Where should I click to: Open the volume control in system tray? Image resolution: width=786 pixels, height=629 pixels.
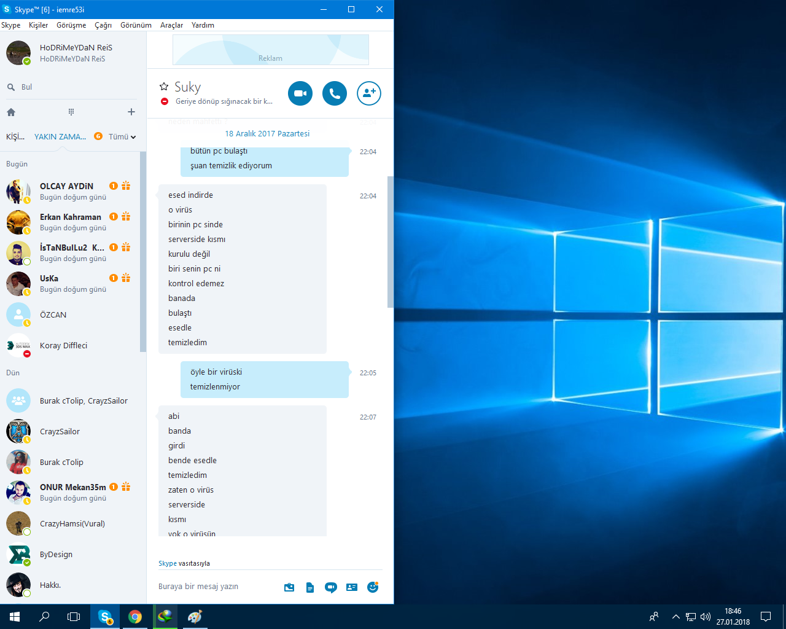706,617
